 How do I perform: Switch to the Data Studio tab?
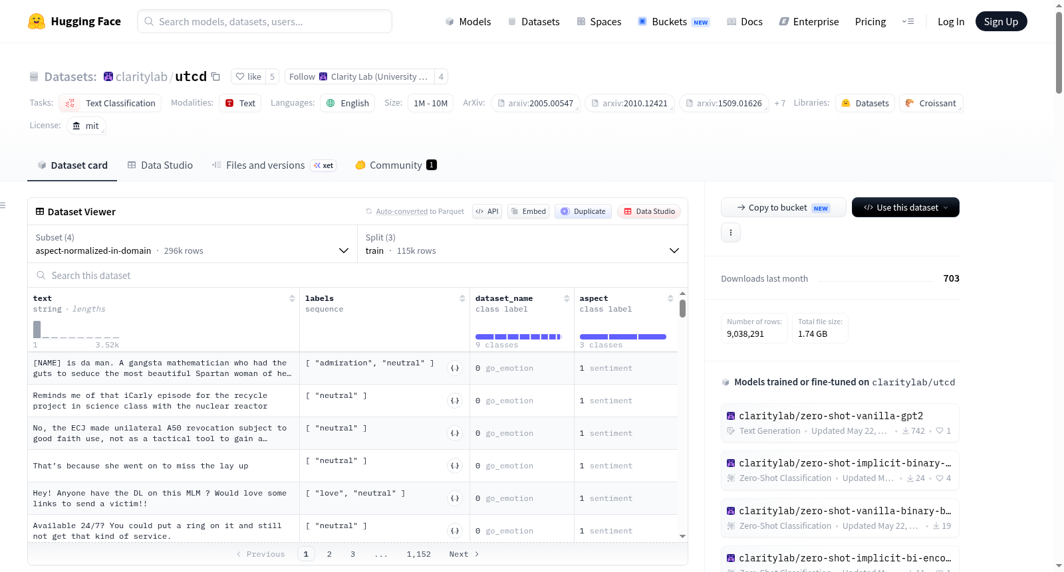click(160, 165)
